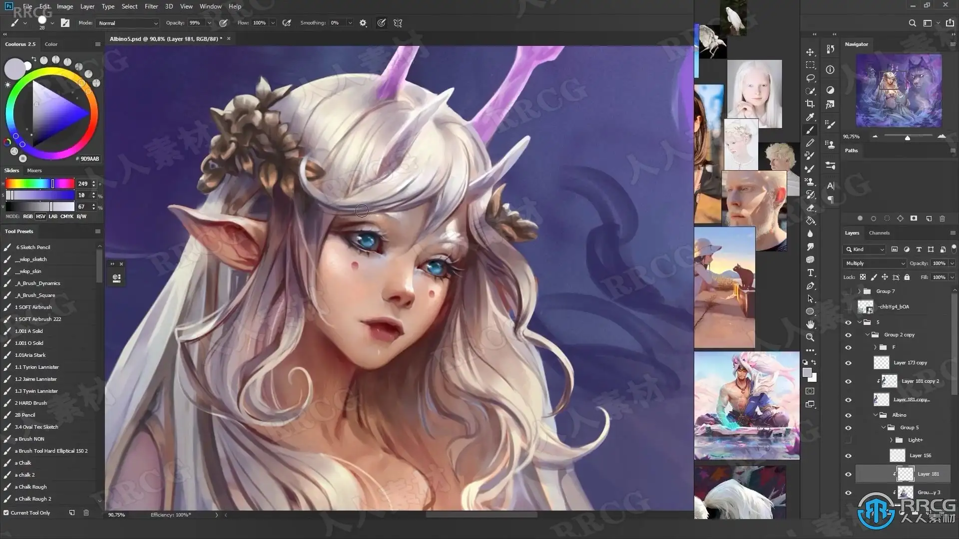Select the Lasso tool
Screen dimensions: 959x539
pyautogui.click(x=810, y=78)
